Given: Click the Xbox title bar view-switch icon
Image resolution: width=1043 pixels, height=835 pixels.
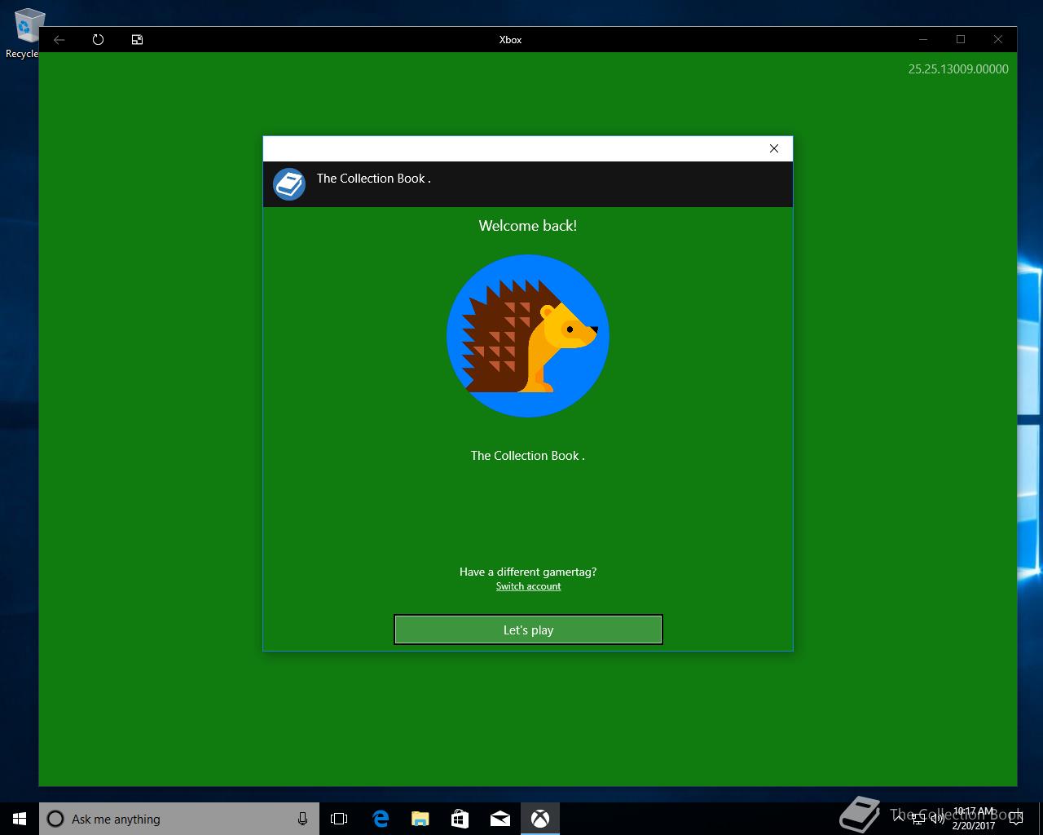Looking at the screenshot, I should point(137,39).
